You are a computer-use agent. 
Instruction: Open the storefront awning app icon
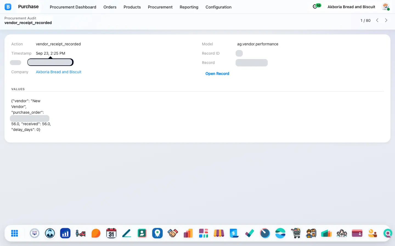[x=219, y=233]
